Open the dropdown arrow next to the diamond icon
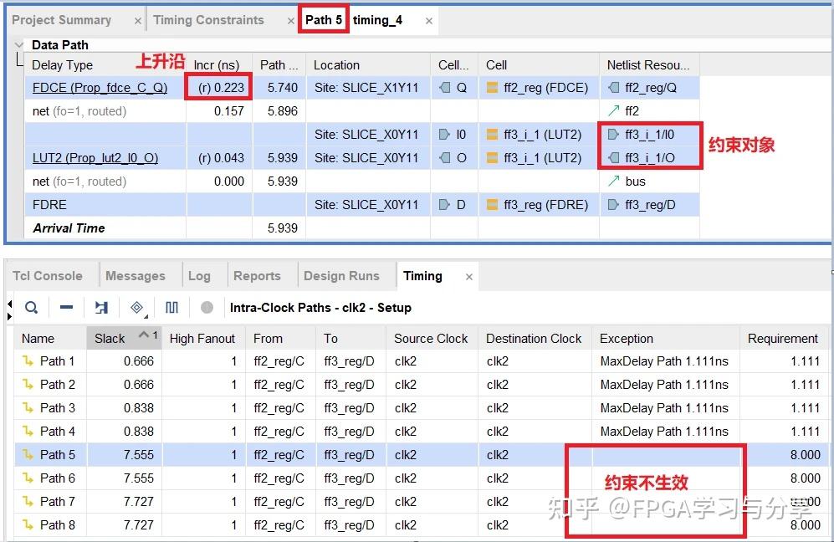The width and height of the screenshot is (834, 542). point(147,316)
